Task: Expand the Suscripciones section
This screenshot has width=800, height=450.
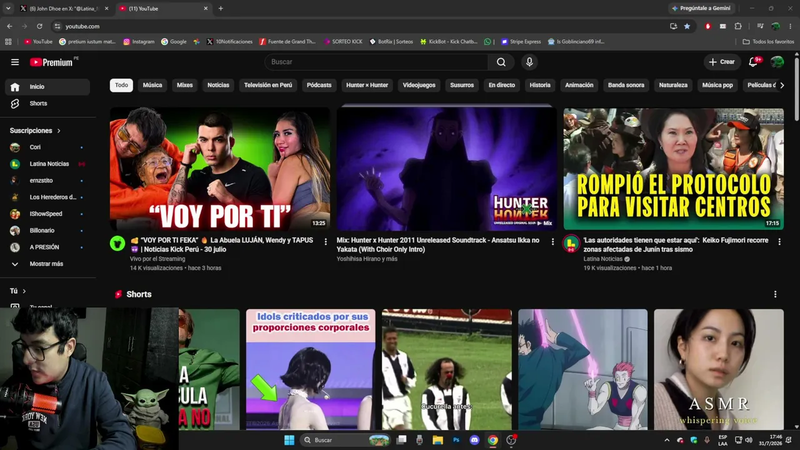Action: coord(35,131)
